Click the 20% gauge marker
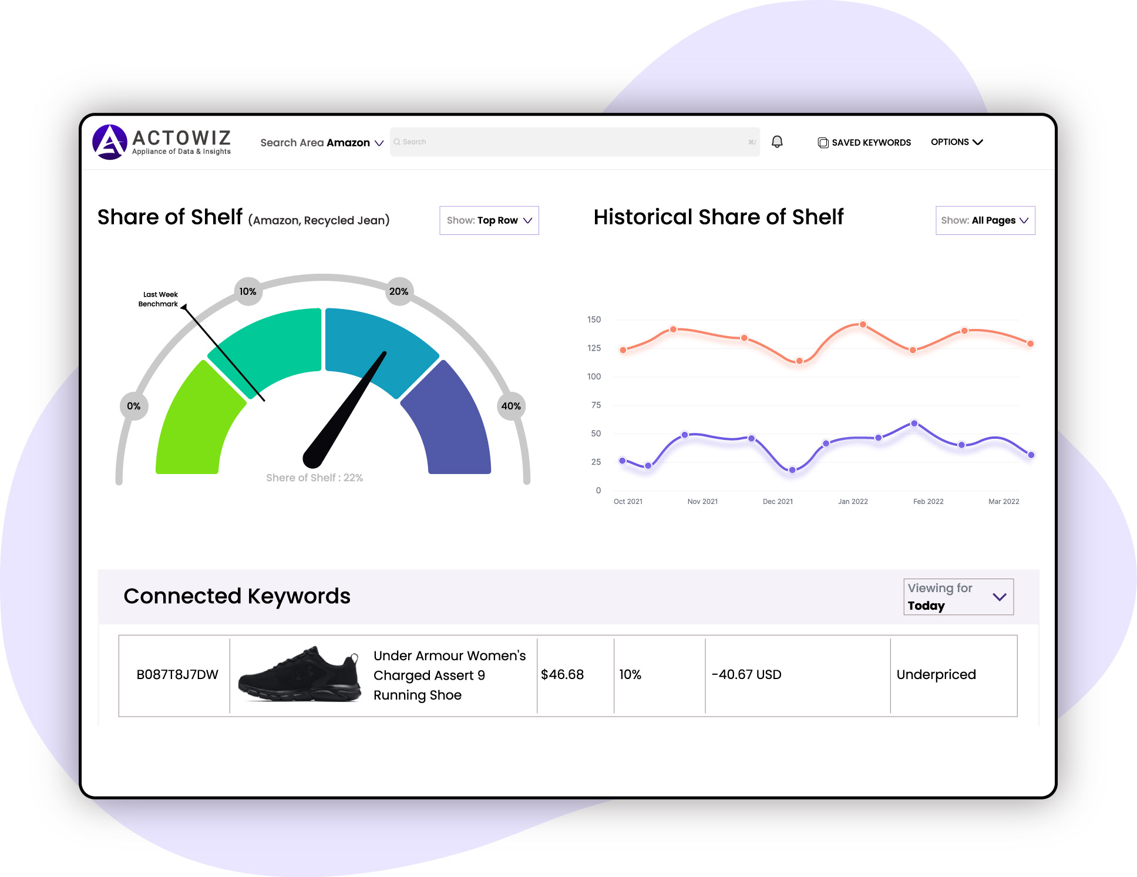The image size is (1137, 877). 399,291
